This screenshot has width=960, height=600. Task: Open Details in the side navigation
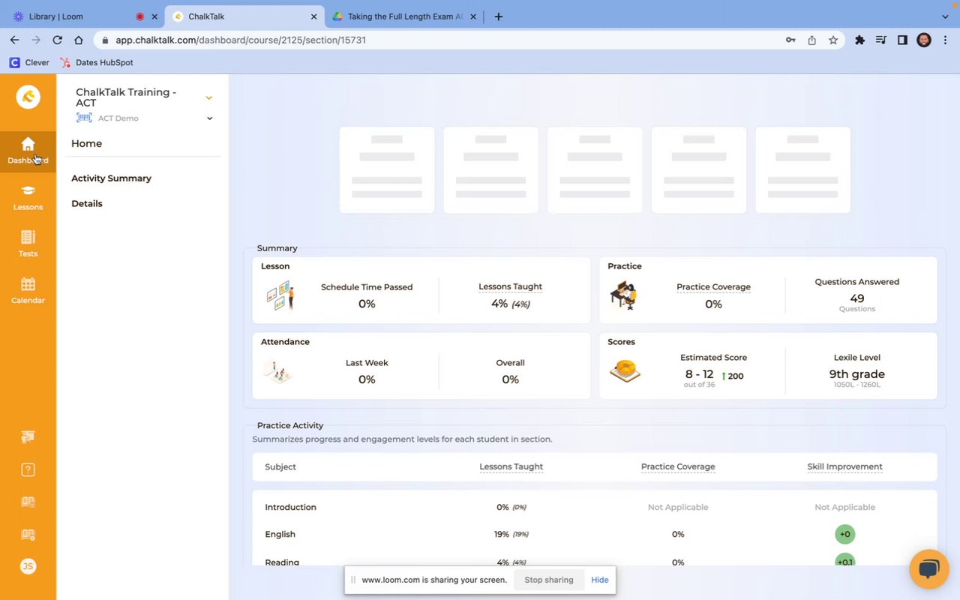87,203
